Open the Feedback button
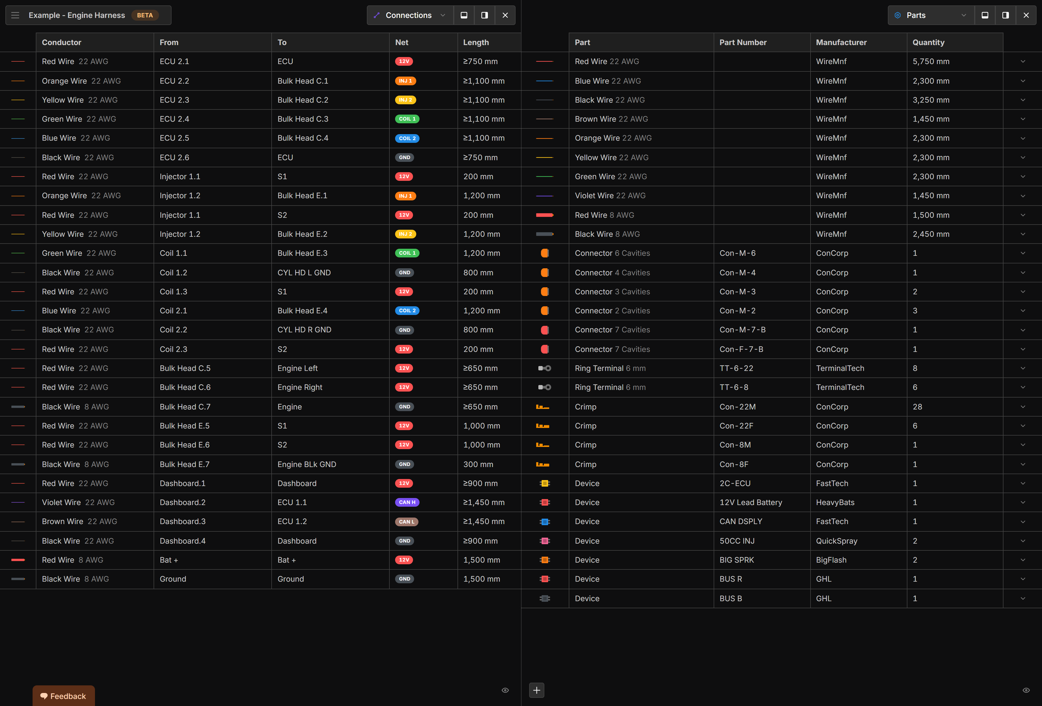This screenshot has height=706, width=1042. pyautogui.click(x=63, y=696)
